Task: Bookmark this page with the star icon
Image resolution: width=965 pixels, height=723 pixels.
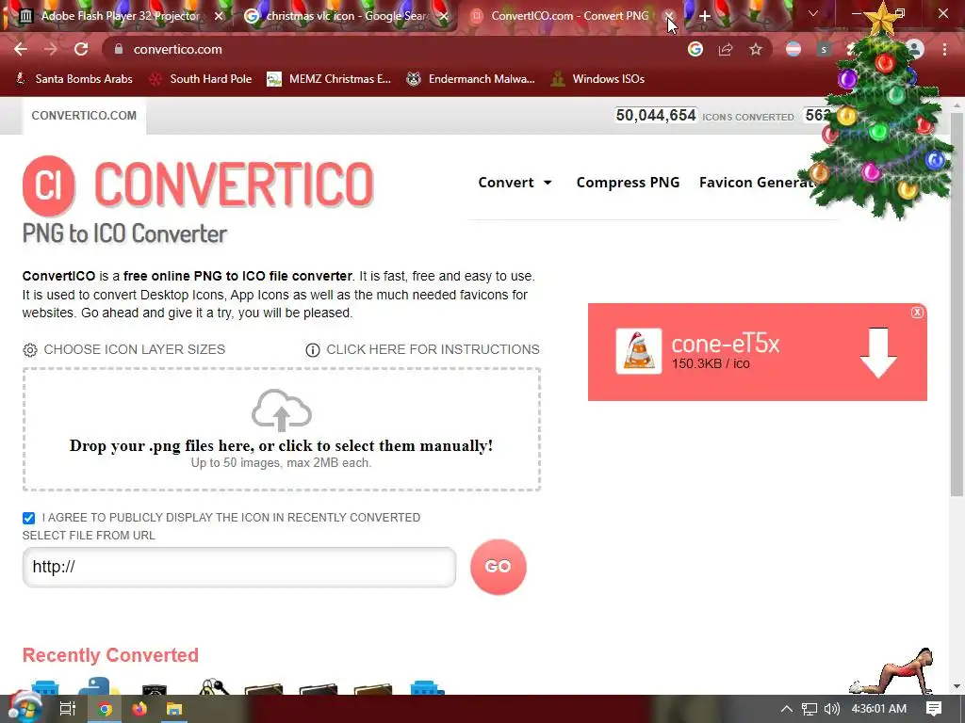Action: [756, 49]
